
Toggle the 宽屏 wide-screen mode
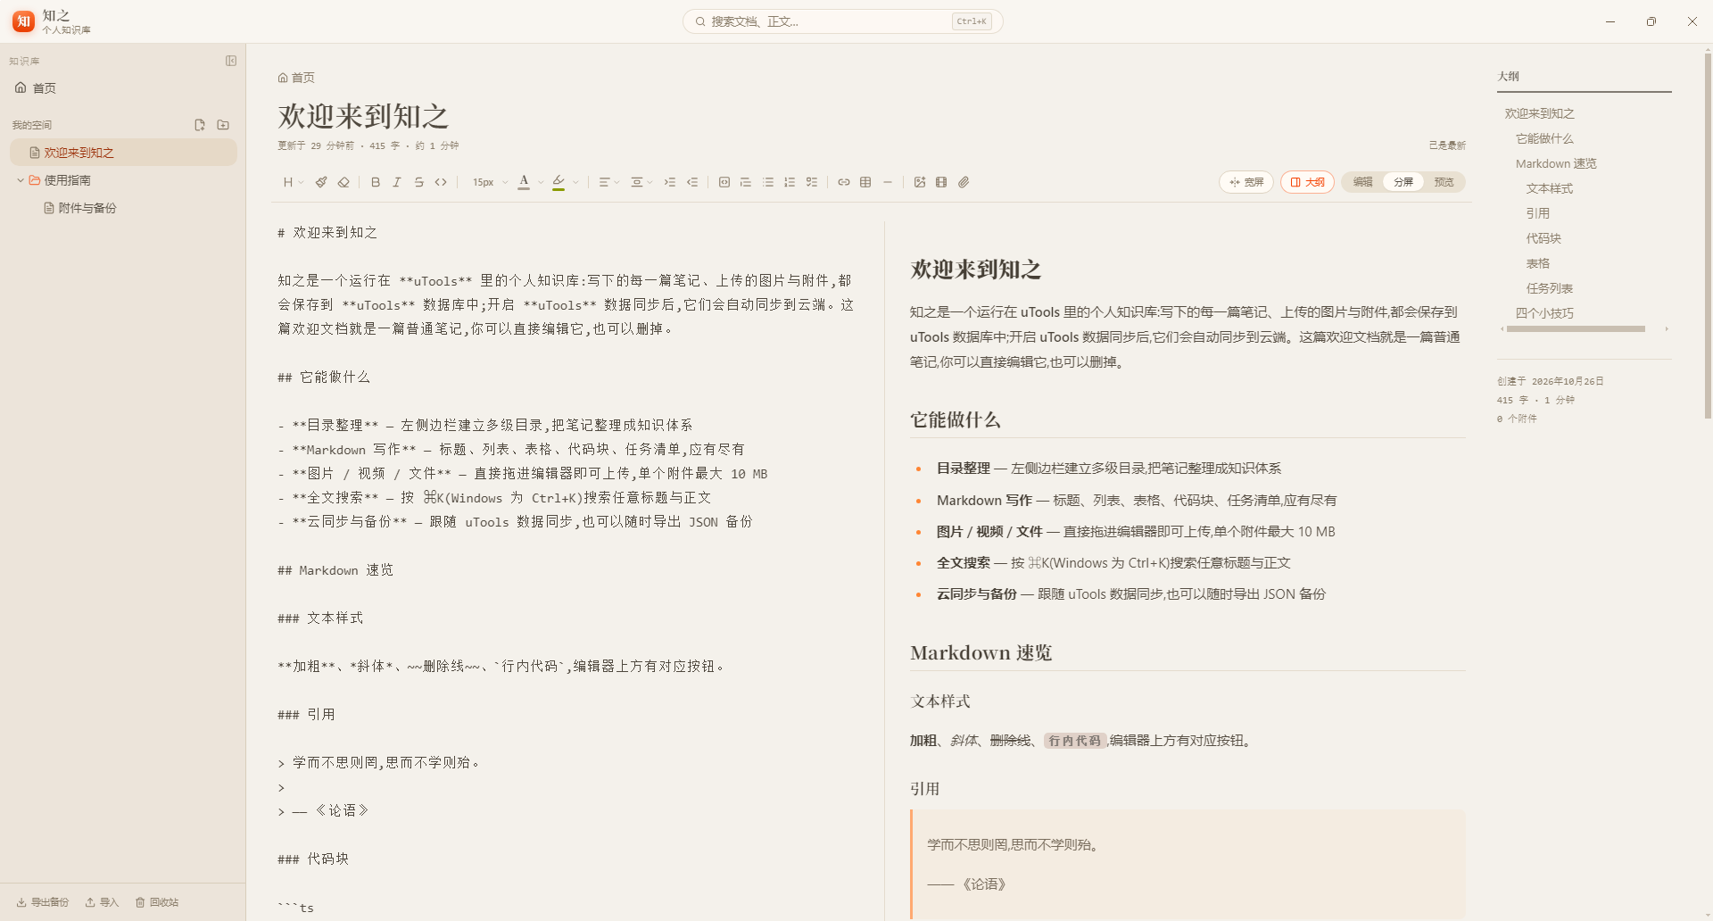(1246, 182)
